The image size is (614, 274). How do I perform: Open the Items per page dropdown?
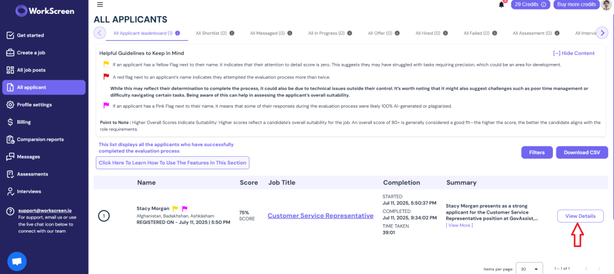coord(529,269)
